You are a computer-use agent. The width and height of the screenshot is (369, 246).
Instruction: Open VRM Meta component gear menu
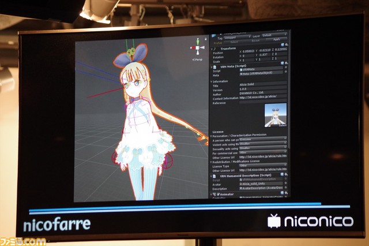coord(287,63)
